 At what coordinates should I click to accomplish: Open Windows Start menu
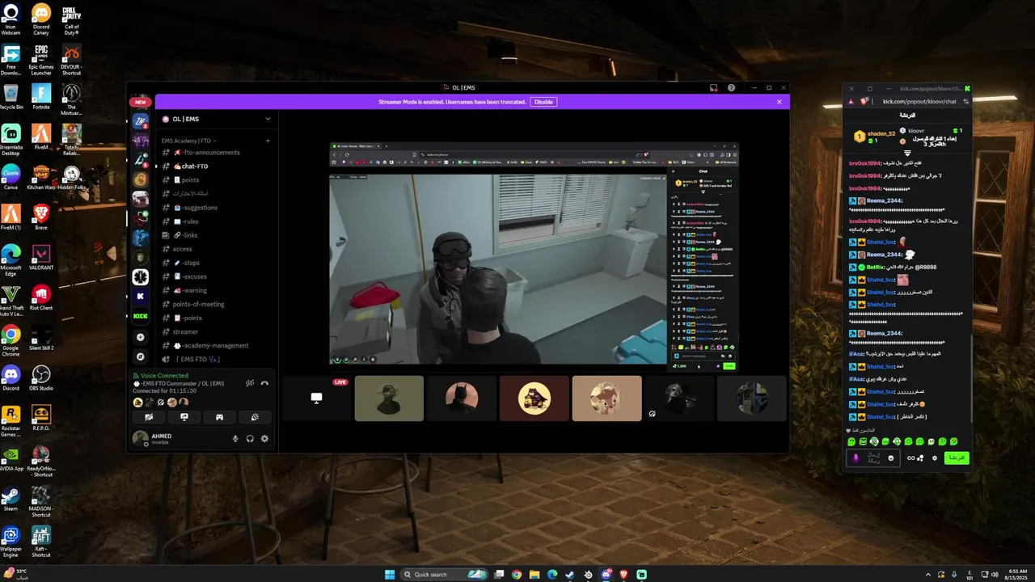(x=389, y=574)
